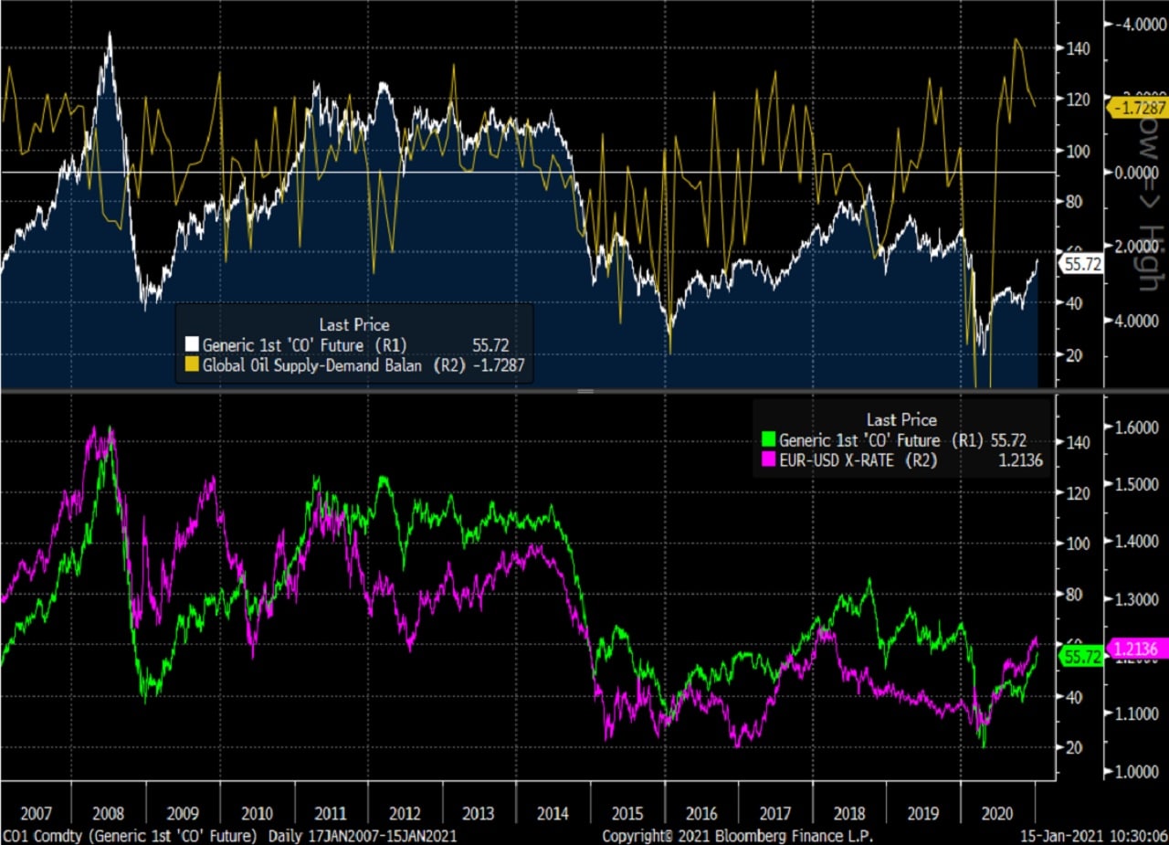Click 'Last Price' header in upper legend

353,324
